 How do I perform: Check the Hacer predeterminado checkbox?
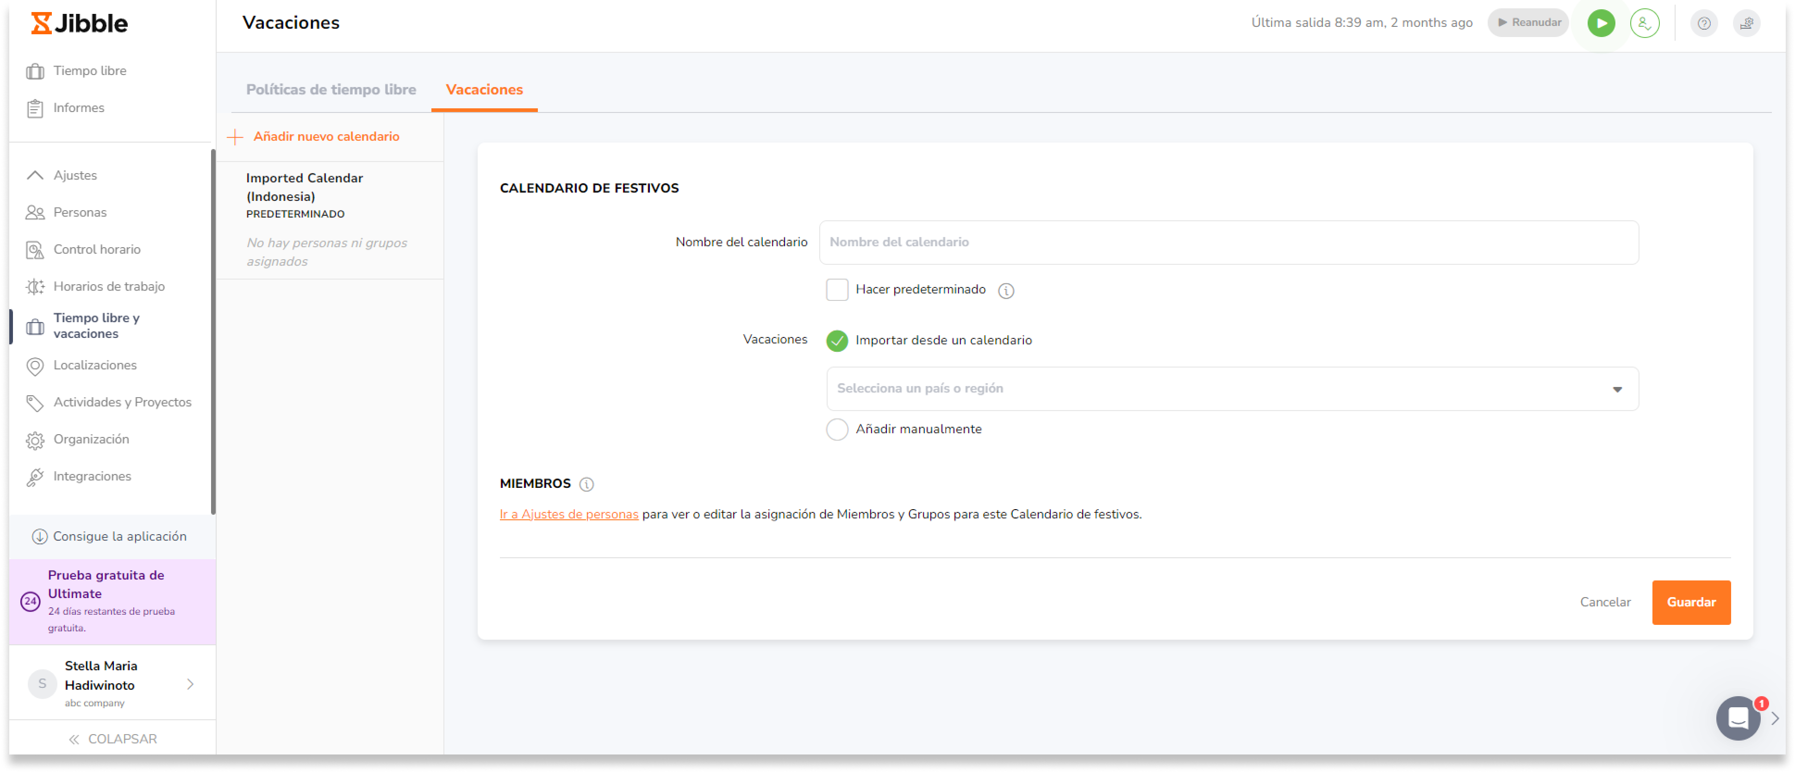pos(837,290)
